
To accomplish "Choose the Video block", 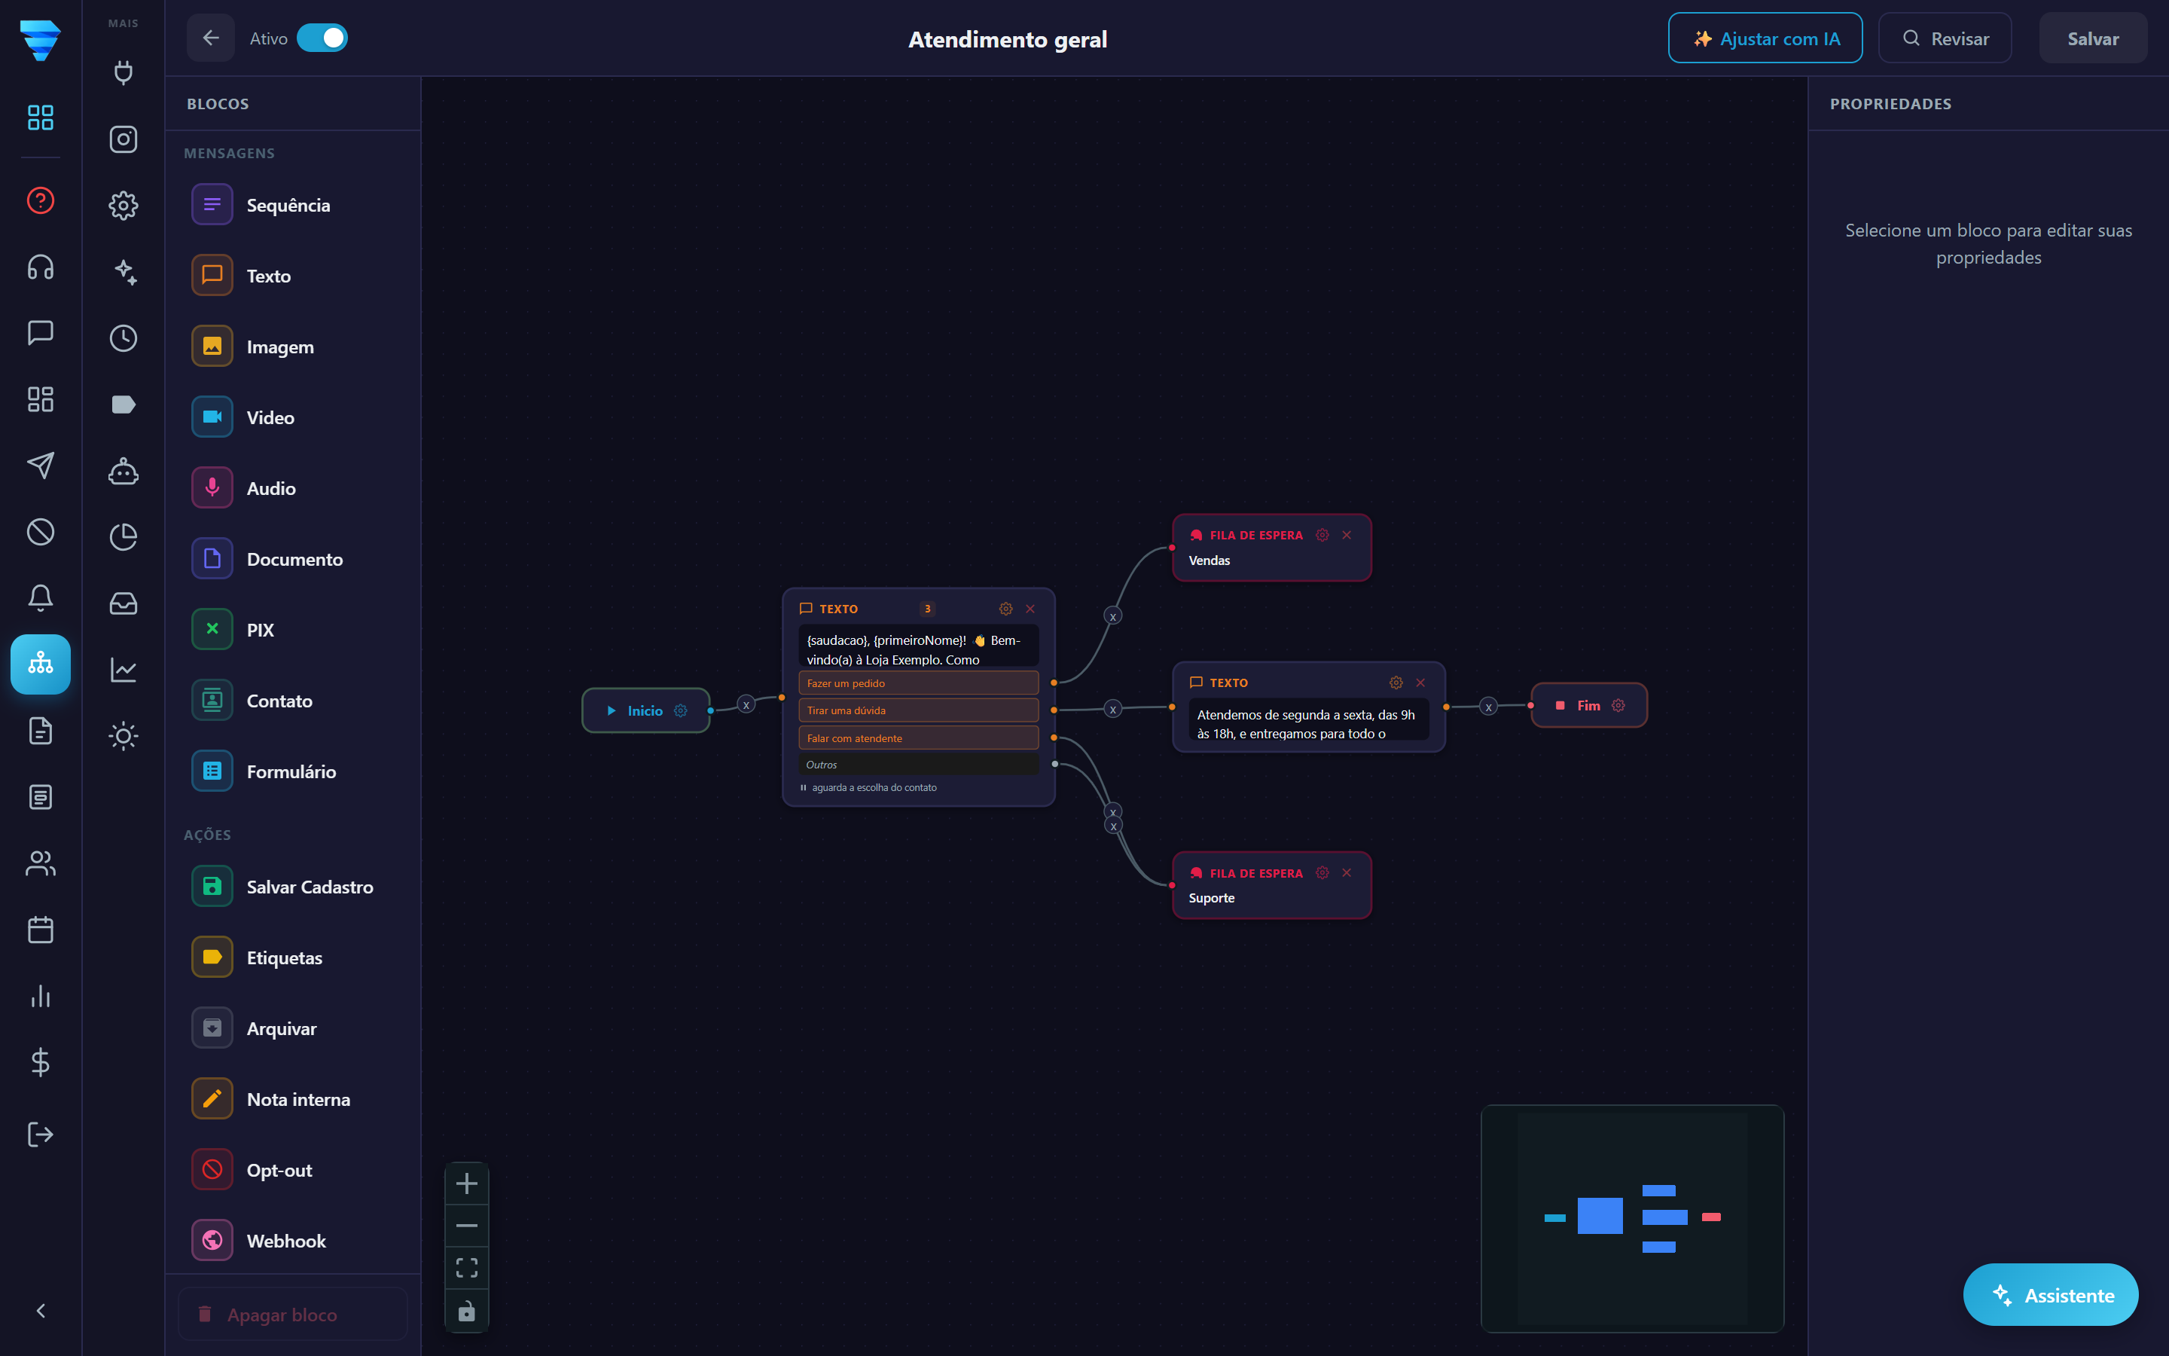I will [x=293, y=417].
